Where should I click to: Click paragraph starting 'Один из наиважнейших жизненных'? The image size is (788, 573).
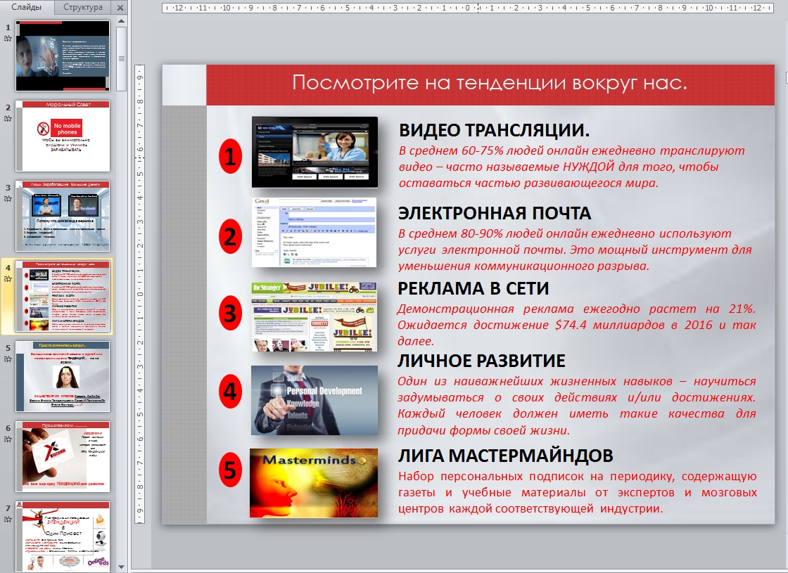point(576,405)
